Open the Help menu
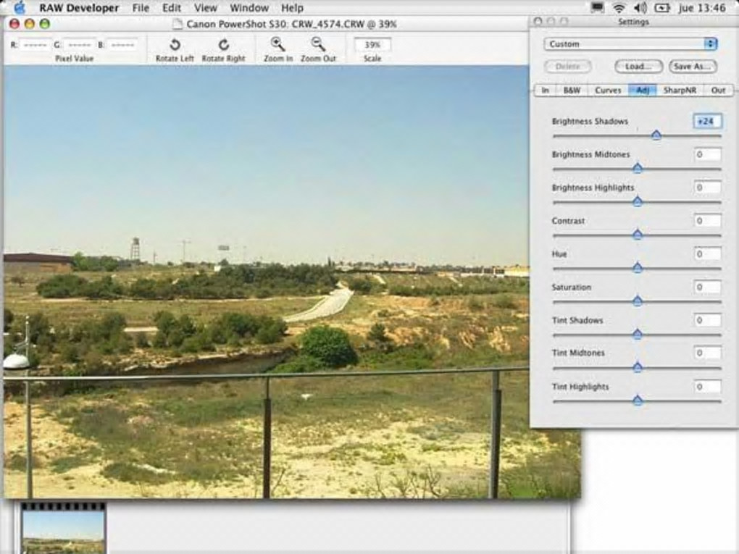Screen dimensions: 739x554 point(292,8)
